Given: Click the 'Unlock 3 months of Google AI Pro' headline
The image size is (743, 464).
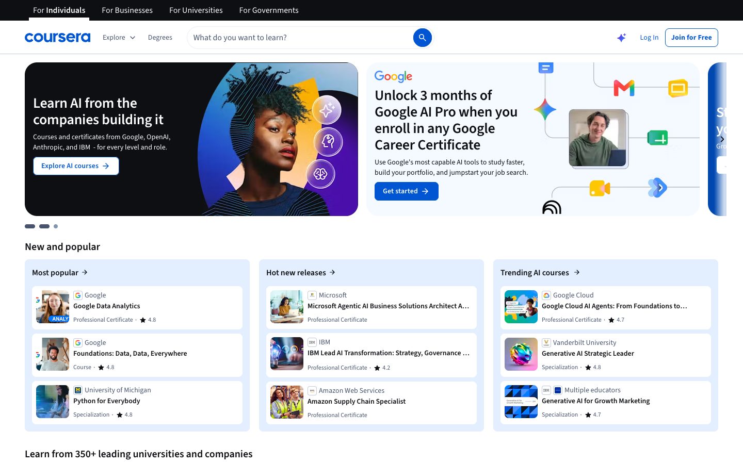Looking at the screenshot, I should [x=446, y=120].
